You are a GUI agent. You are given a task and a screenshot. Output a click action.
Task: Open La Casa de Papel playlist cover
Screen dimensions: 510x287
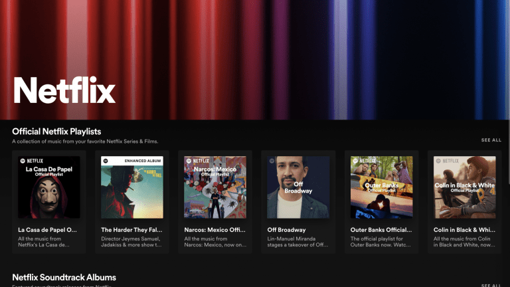click(48, 187)
